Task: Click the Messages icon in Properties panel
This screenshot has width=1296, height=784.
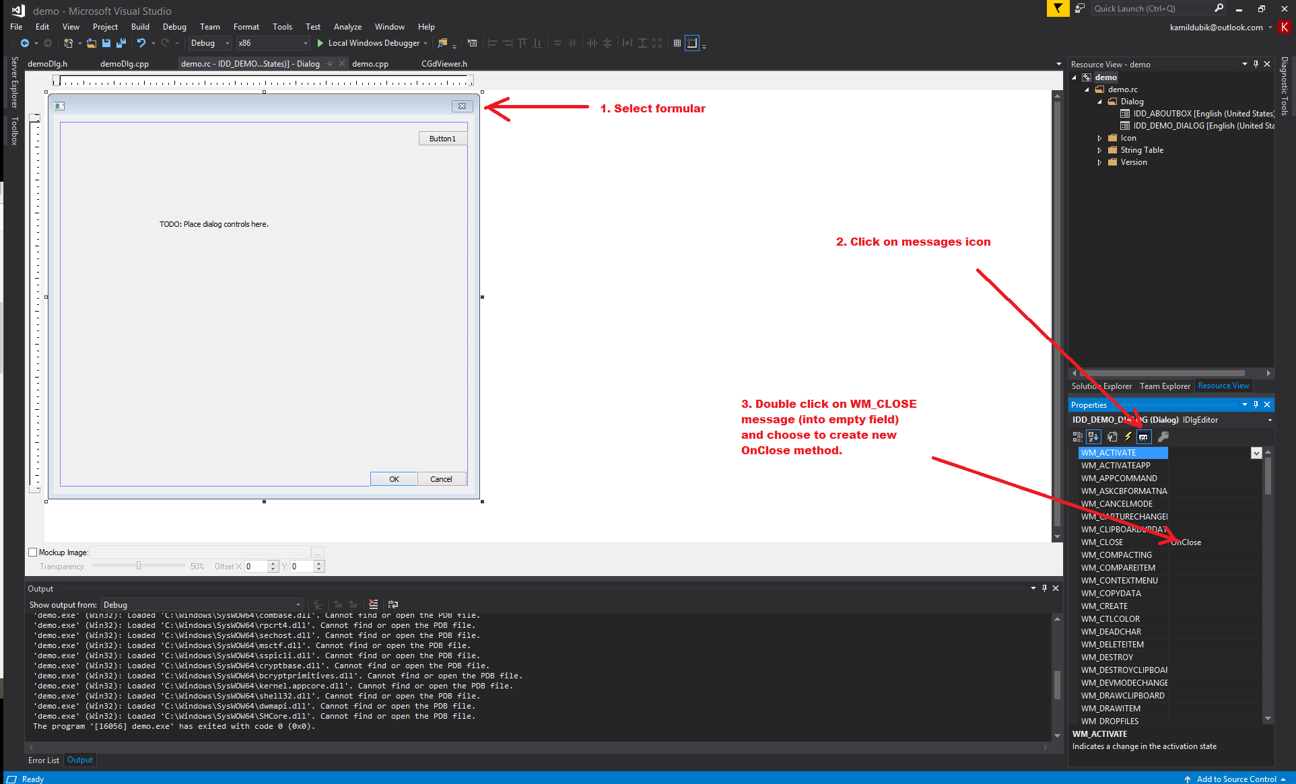Action: (x=1144, y=437)
